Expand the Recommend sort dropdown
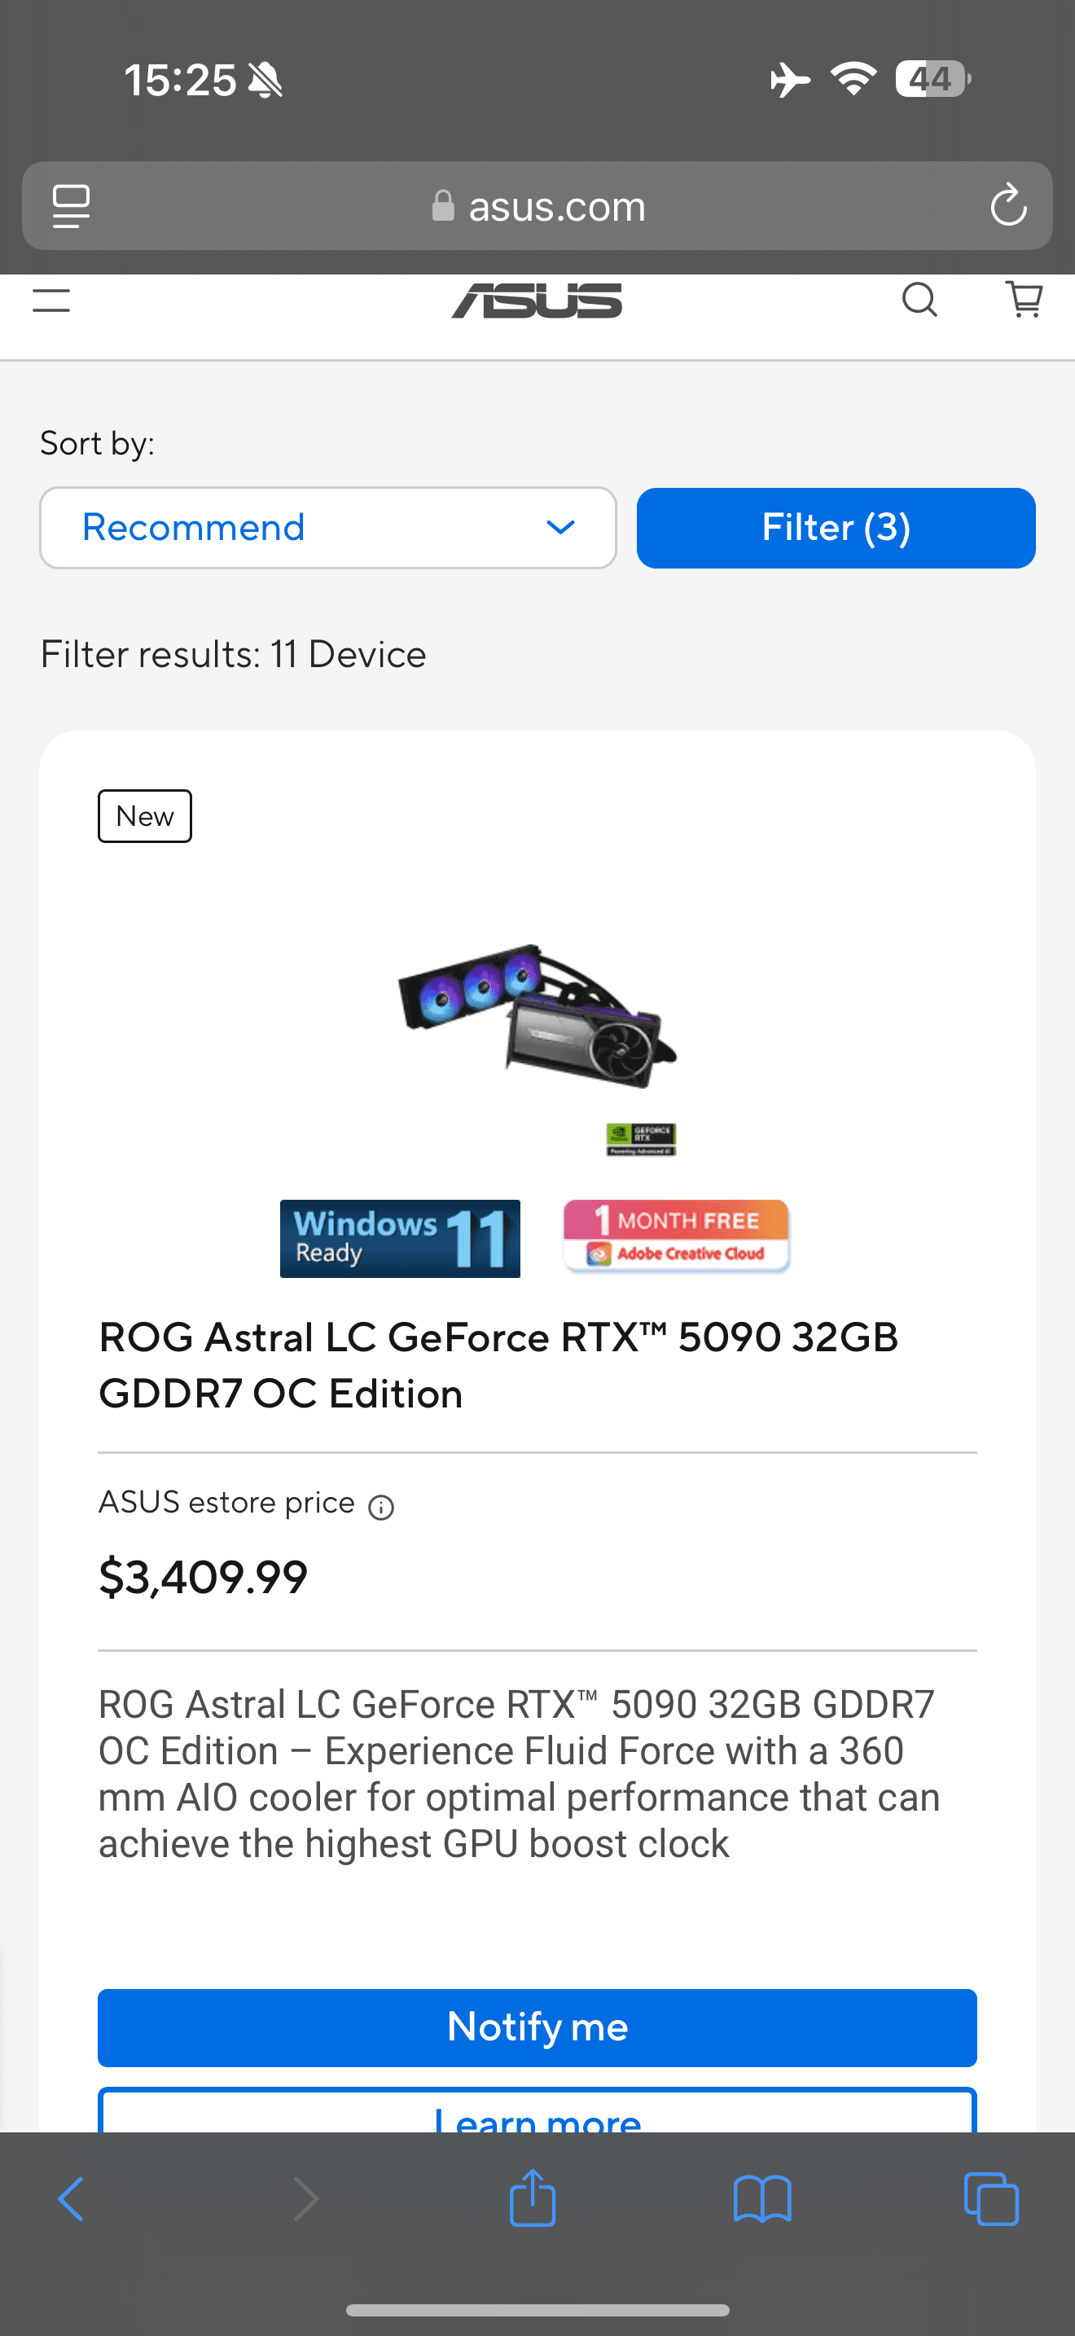The height and width of the screenshot is (2336, 1075). [327, 528]
